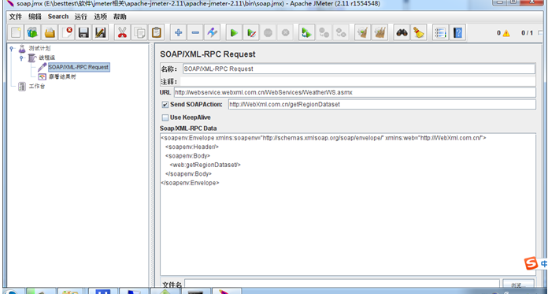Image resolution: width=548 pixels, height=294 pixels.
Task: Open the 选项 menu
Action: tap(100, 17)
